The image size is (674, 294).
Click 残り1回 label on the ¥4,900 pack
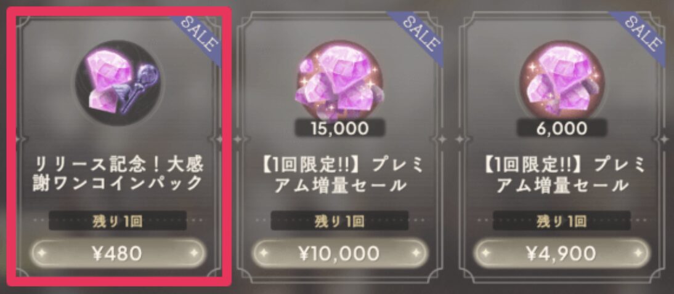pyautogui.click(x=562, y=221)
